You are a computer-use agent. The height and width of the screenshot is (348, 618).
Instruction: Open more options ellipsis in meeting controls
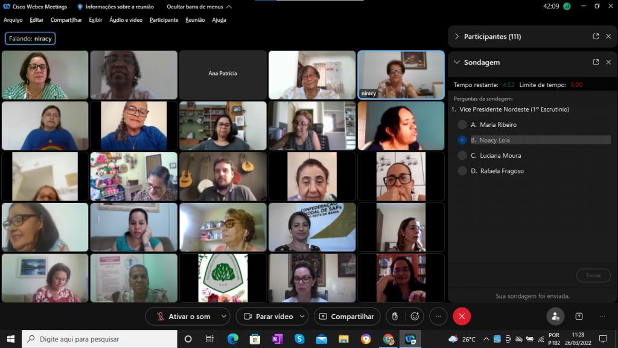pos(438,316)
